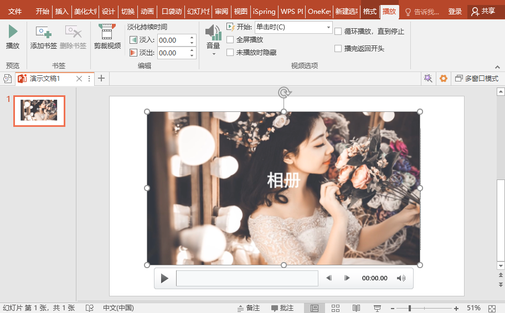The width and height of the screenshot is (505, 313).
Task: Click the 51% zoom level
Action: pyautogui.click(x=473, y=308)
